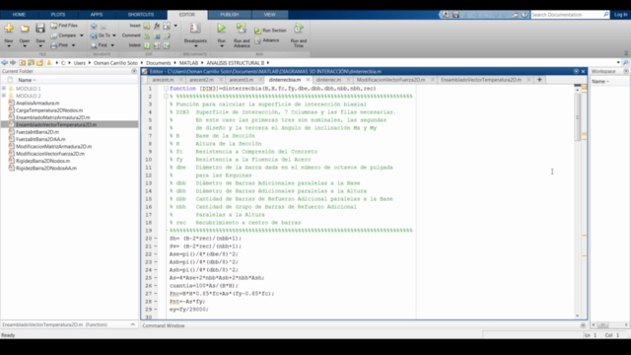Image resolution: width=631 pixels, height=355 pixels.
Task: Open the Breakpoints menu icon
Action: pos(195,29)
